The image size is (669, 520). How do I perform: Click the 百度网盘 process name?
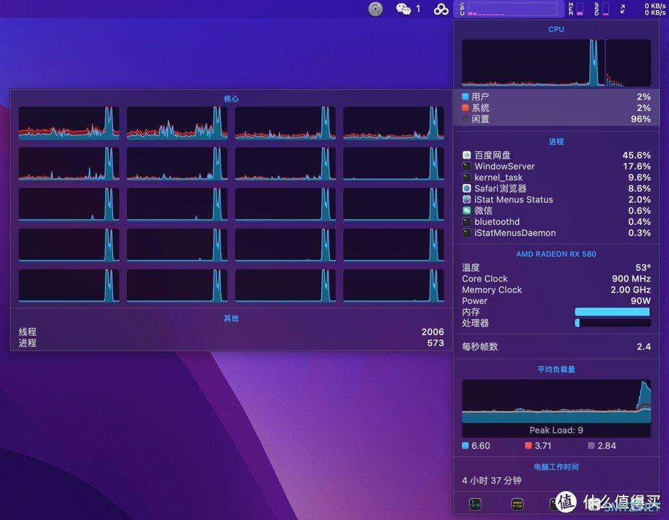[x=492, y=155]
